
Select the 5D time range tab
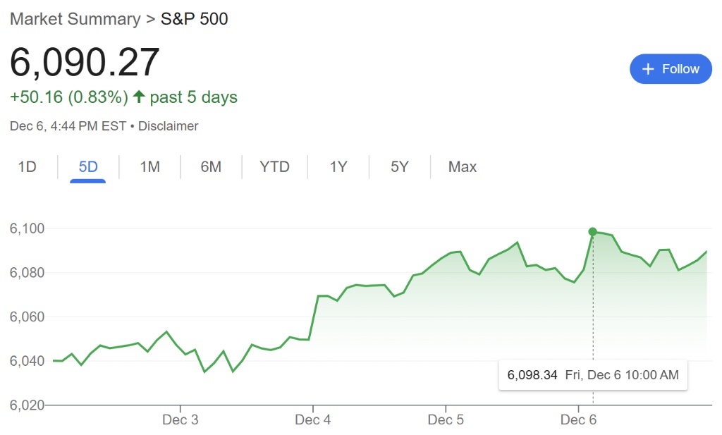(x=88, y=167)
